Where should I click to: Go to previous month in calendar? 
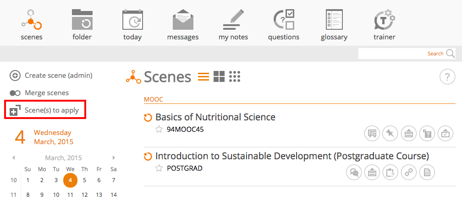point(14,158)
